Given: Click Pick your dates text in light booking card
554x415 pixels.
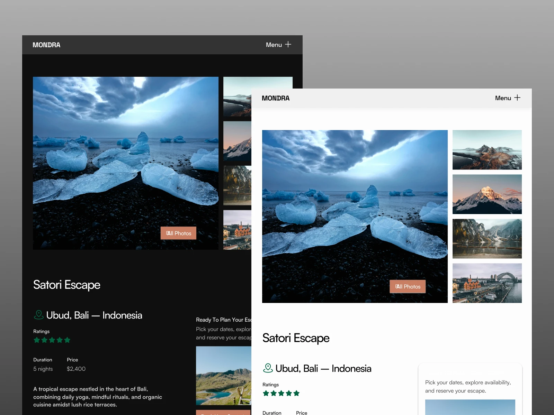Looking at the screenshot, I should (x=468, y=387).
